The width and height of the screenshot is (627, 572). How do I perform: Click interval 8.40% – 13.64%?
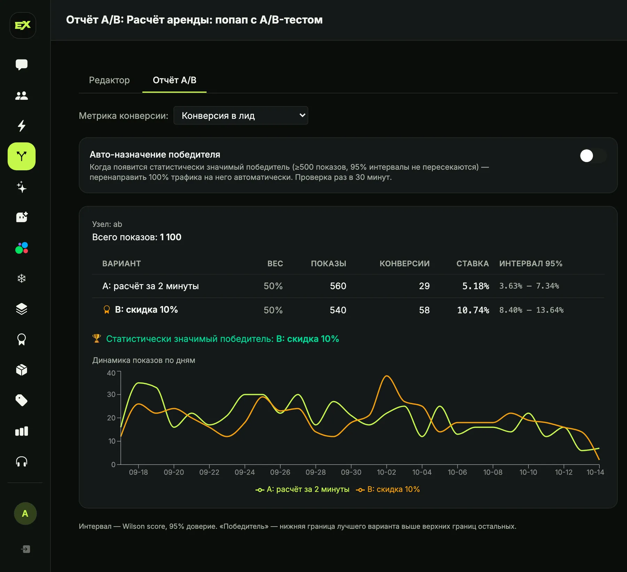point(531,310)
